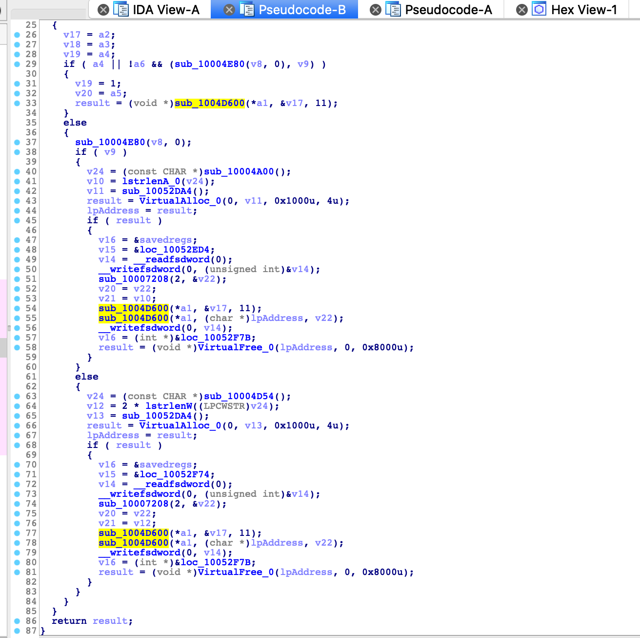Click lstrlenW function call
The height and width of the screenshot is (638, 640).
169,406
